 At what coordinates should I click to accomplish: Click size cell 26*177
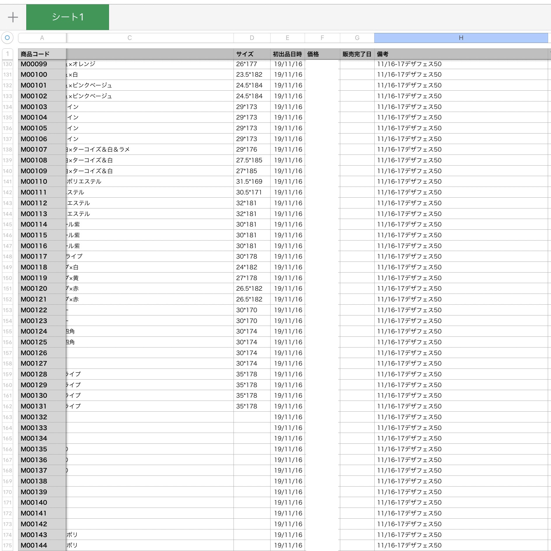(x=252, y=64)
